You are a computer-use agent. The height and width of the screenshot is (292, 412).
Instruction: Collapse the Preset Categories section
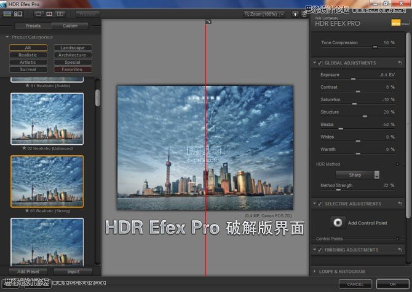[x=7, y=37]
